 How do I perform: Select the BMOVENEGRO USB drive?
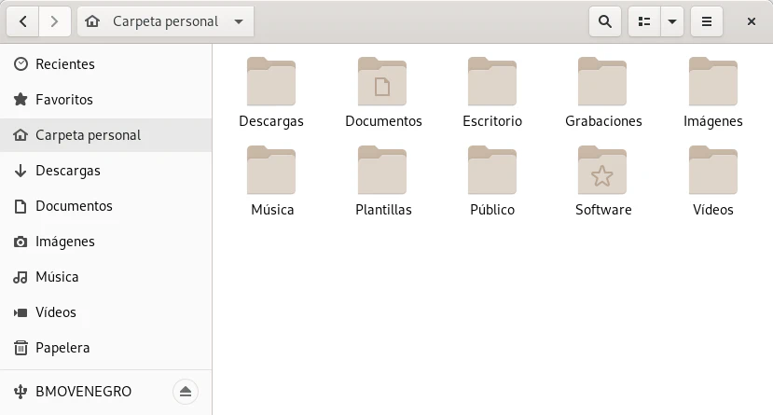(83, 391)
